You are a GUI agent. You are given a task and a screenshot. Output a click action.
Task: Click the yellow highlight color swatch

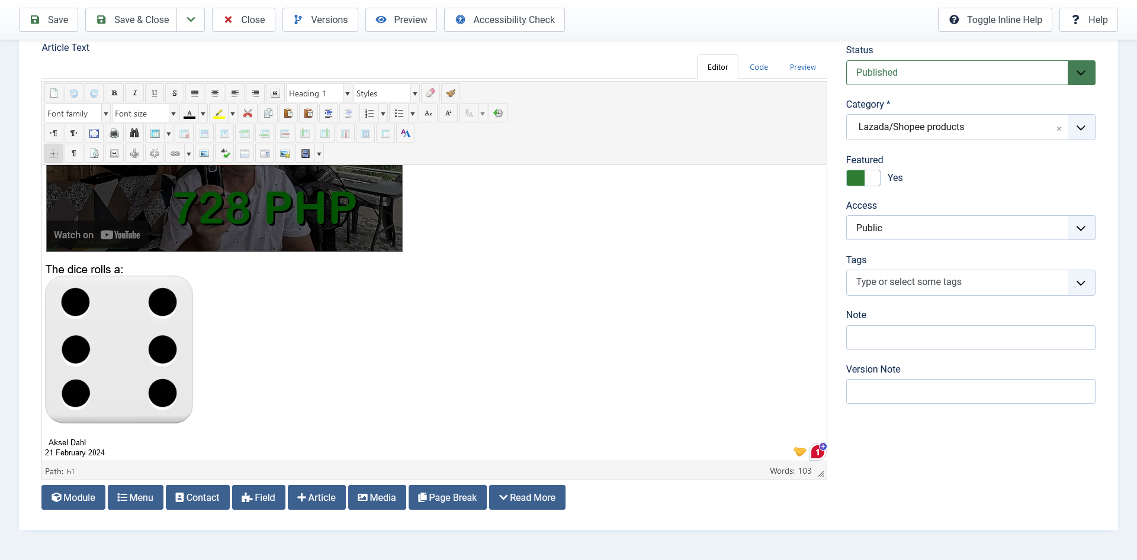coord(219,113)
